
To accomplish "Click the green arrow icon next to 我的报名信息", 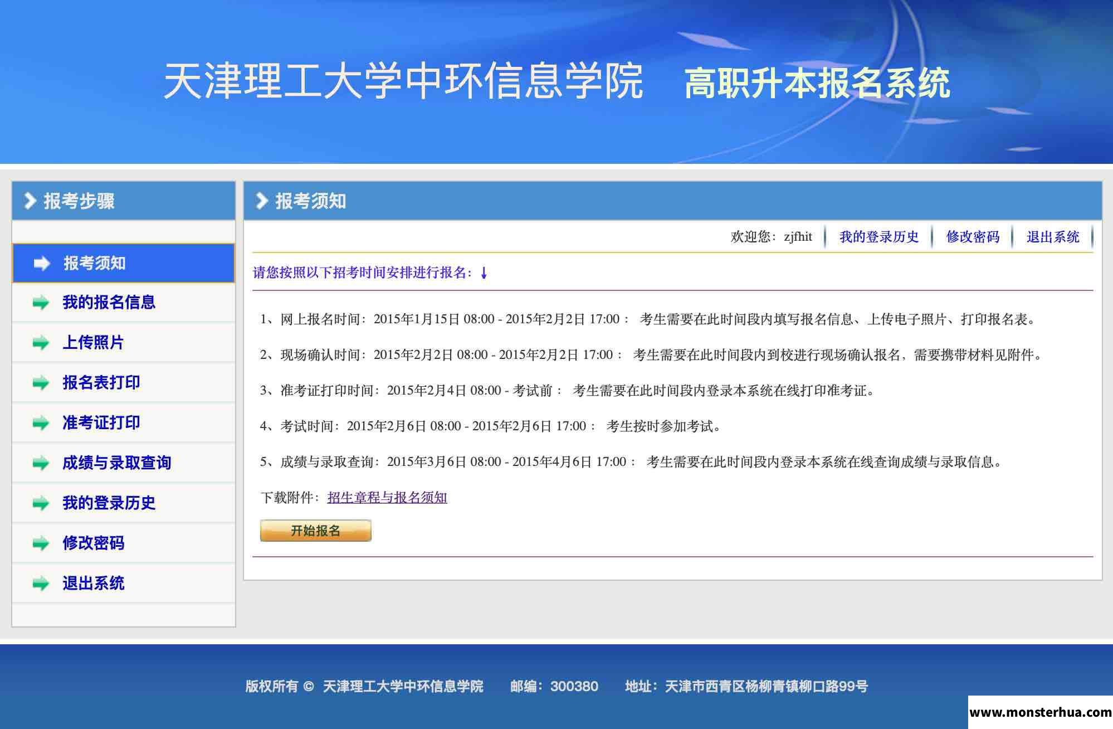I will (x=41, y=303).
